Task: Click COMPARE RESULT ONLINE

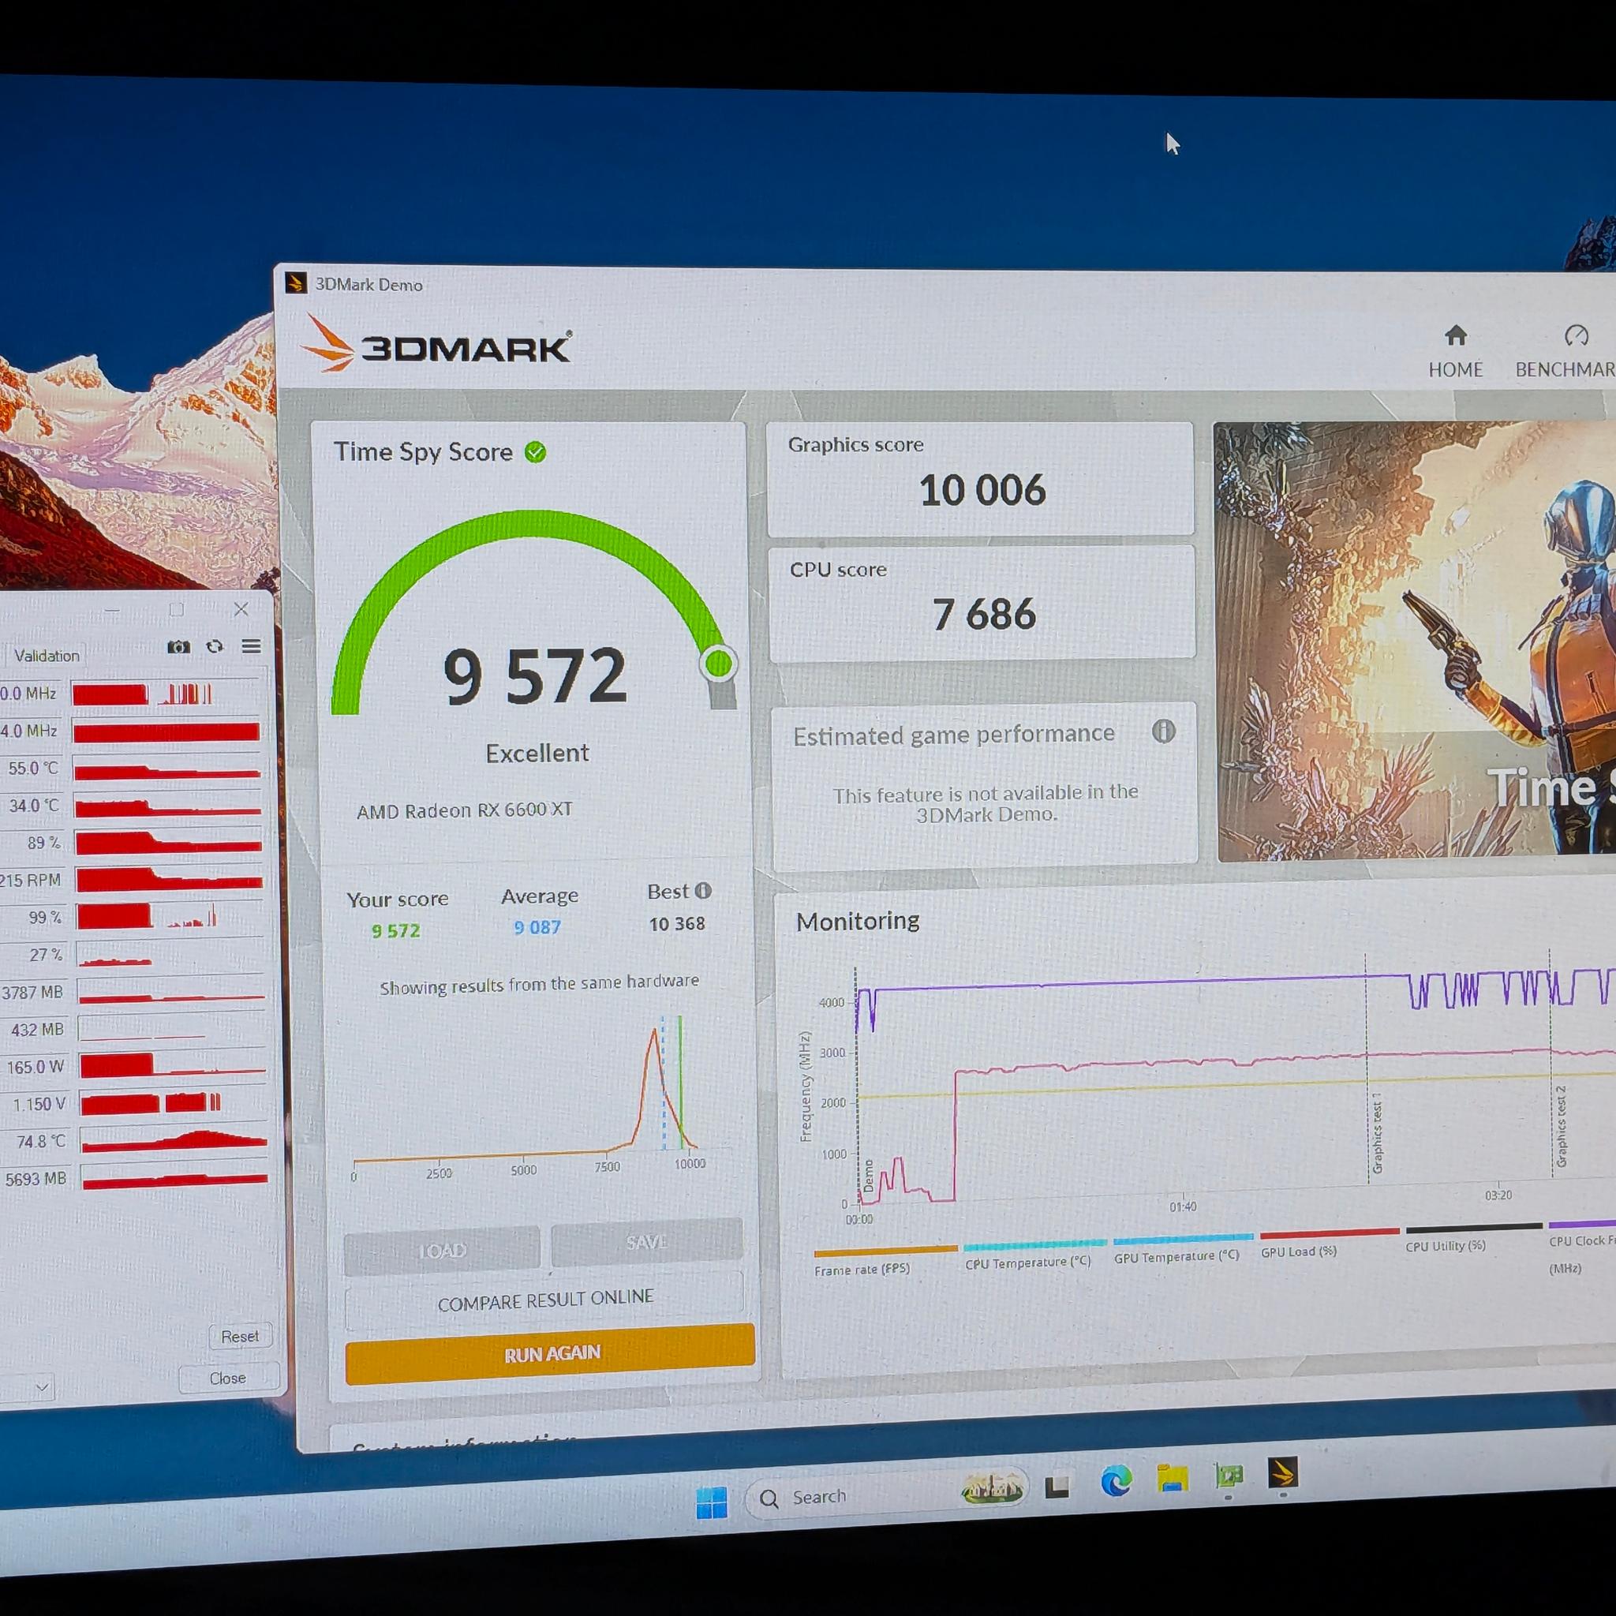Action: [x=544, y=1299]
